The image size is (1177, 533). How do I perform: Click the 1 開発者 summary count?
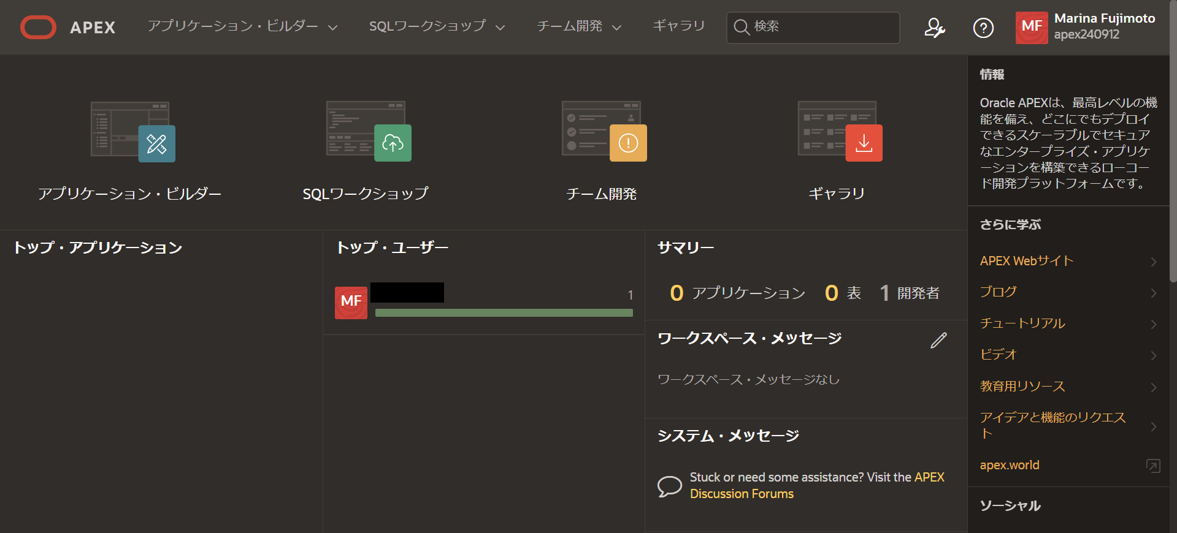tap(909, 293)
